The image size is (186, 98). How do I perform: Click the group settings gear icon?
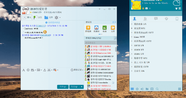(x=56, y=17)
